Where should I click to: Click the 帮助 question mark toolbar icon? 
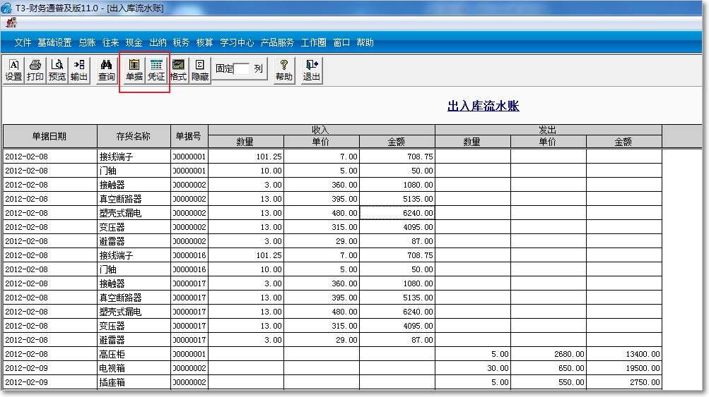[284, 70]
